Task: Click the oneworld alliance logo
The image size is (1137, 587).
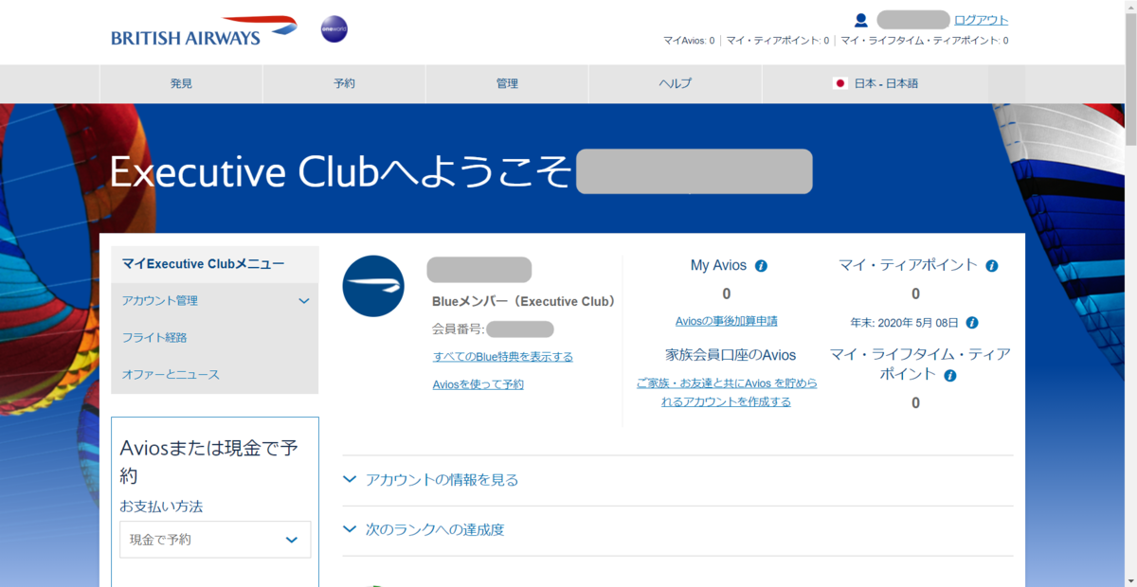Action: click(334, 29)
